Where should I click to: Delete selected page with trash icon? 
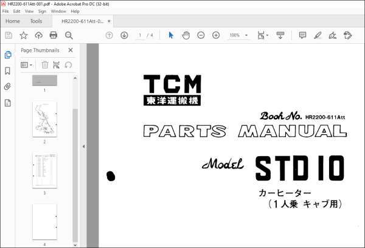click(x=45, y=65)
